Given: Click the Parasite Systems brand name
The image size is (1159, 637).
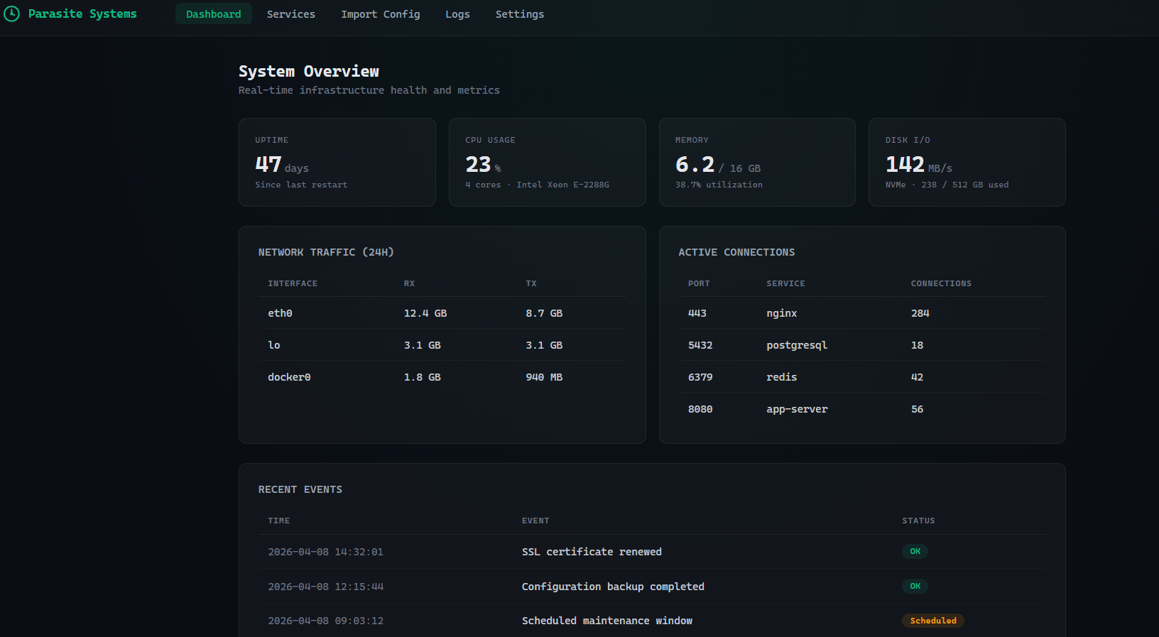Looking at the screenshot, I should [x=82, y=13].
